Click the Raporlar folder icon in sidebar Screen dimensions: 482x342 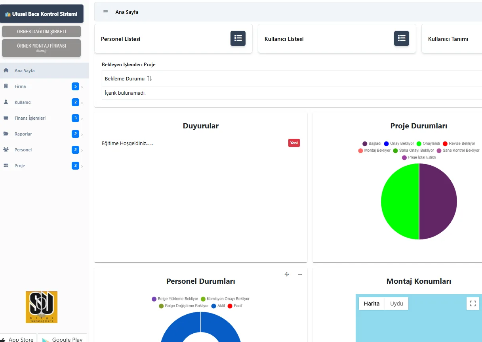tap(6, 134)
